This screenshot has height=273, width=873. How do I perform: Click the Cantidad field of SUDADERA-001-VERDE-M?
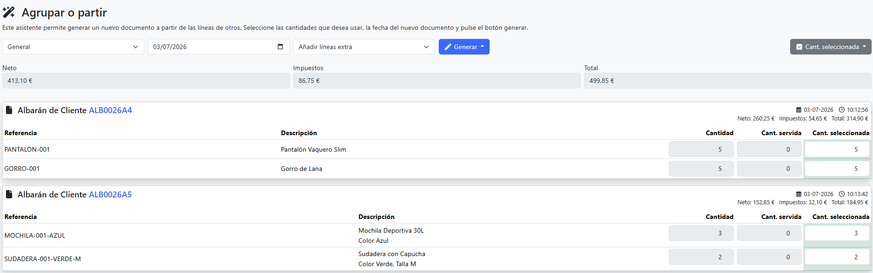click(701, 257)
